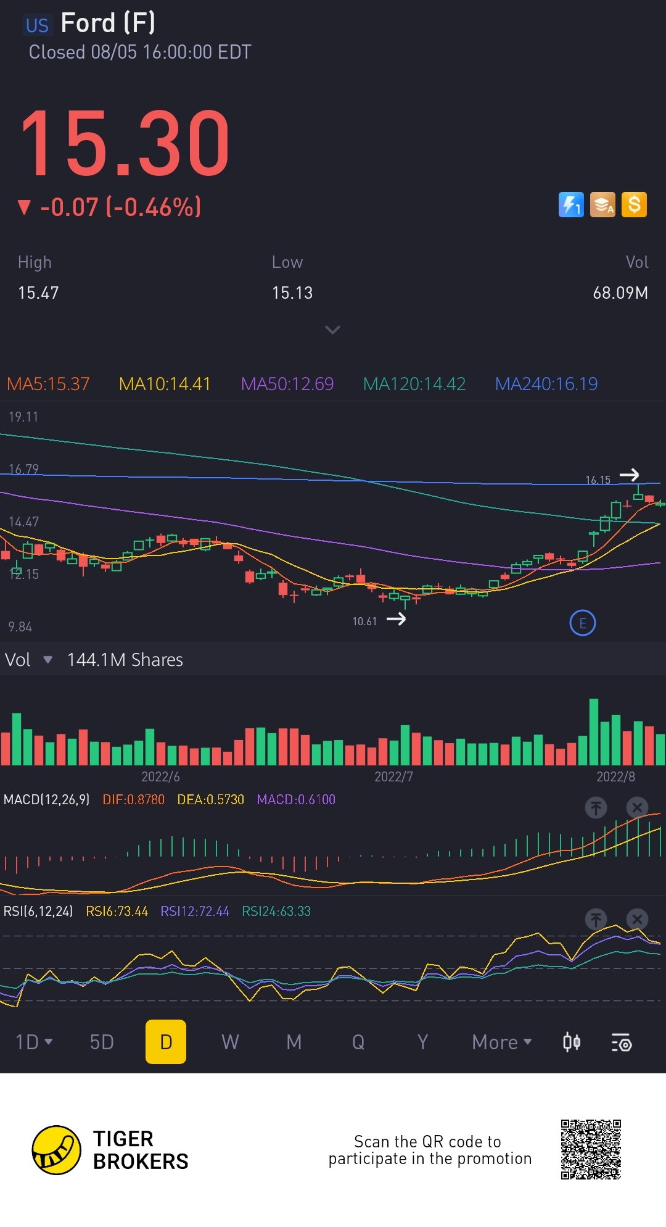Open candlestick chart style settings
This screenshot has width=666, height=1227.
point(572,1042)
